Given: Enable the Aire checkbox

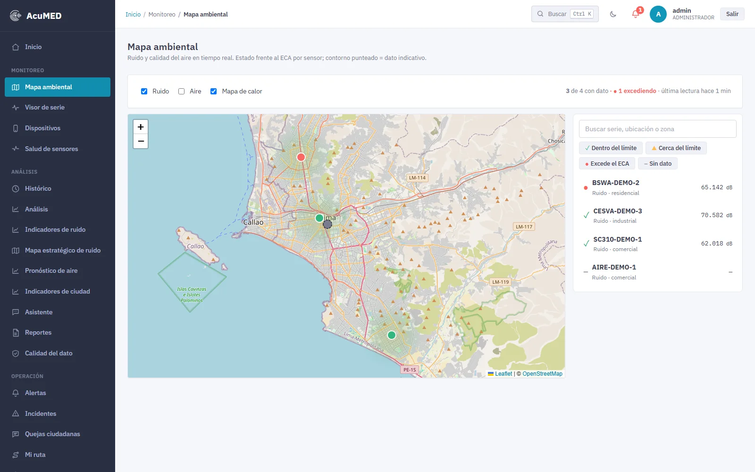Looking at the screenshot, I should pos(182,92).
